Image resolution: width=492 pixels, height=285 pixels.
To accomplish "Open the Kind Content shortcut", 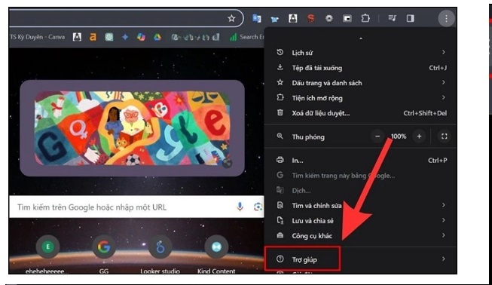I will pyautogui.click(x=216, y=253).
